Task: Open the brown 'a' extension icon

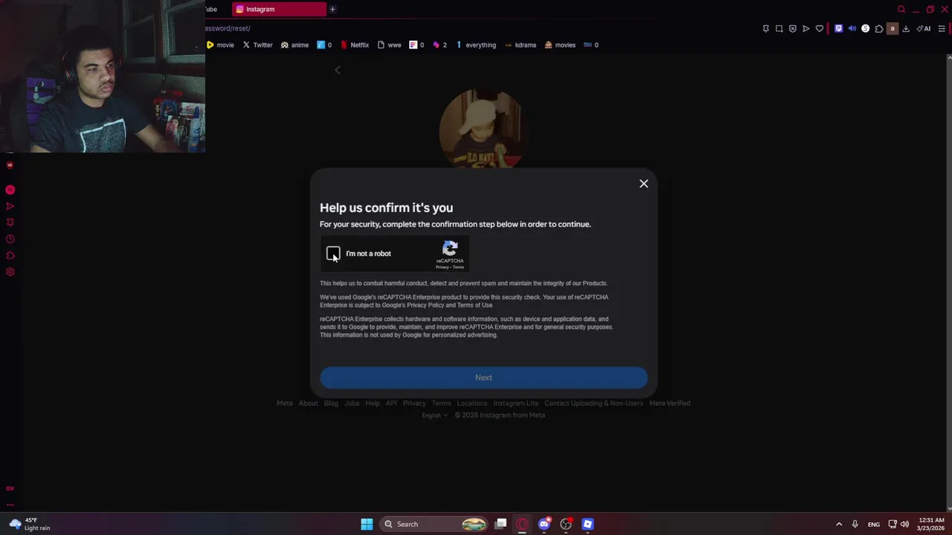Action: click(x=892, y=28)
